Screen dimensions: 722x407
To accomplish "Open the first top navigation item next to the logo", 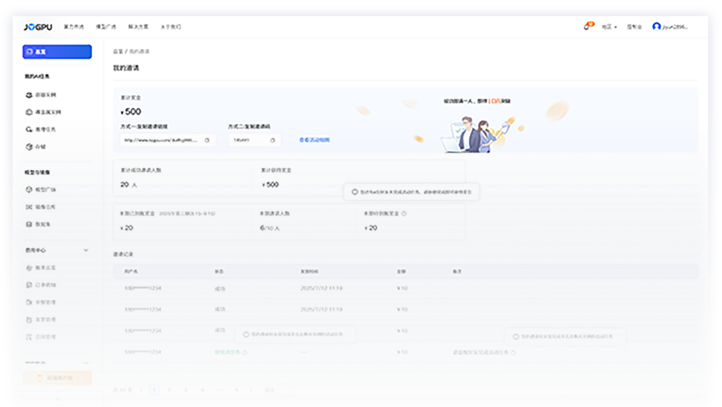I will (x=74, y=27).
